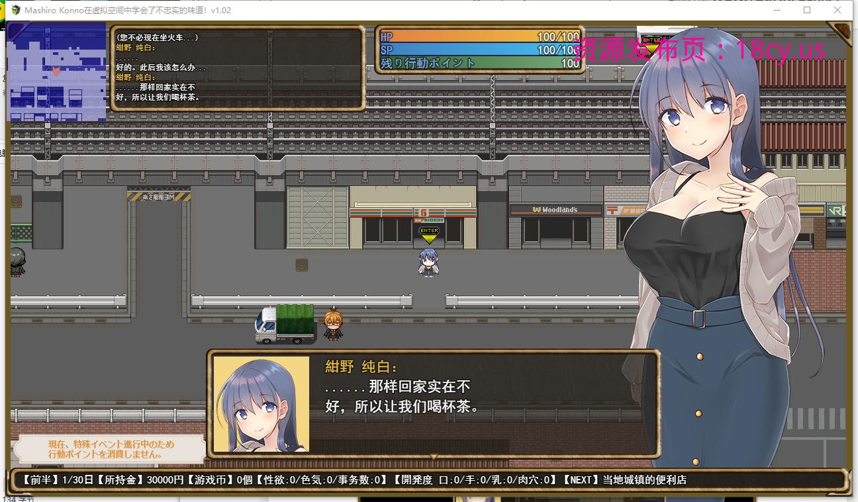The image size is (858, 502).
Task: Close the Mashiro Konno game window
Action: [839, 10]
